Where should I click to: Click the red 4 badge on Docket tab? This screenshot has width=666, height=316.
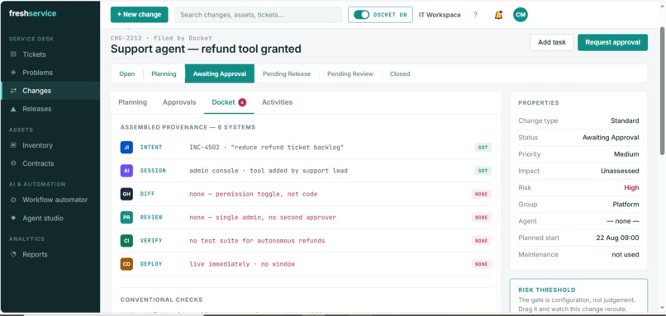[x=242, y=102]
